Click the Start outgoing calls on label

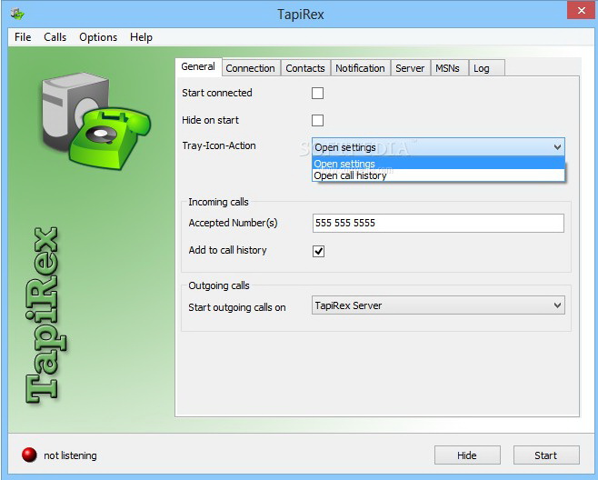tap(237, 307)
